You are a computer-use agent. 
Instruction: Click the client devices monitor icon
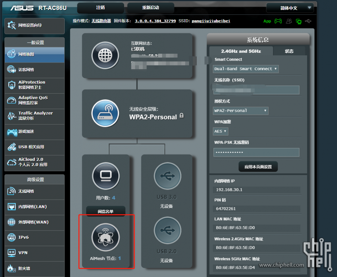pyautogui.click(x=106, y=176)
